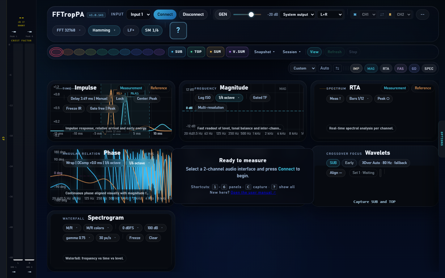Open the M/R spectrogram source dropdown
Screen dimensions: 445x278
coord(72,228)
